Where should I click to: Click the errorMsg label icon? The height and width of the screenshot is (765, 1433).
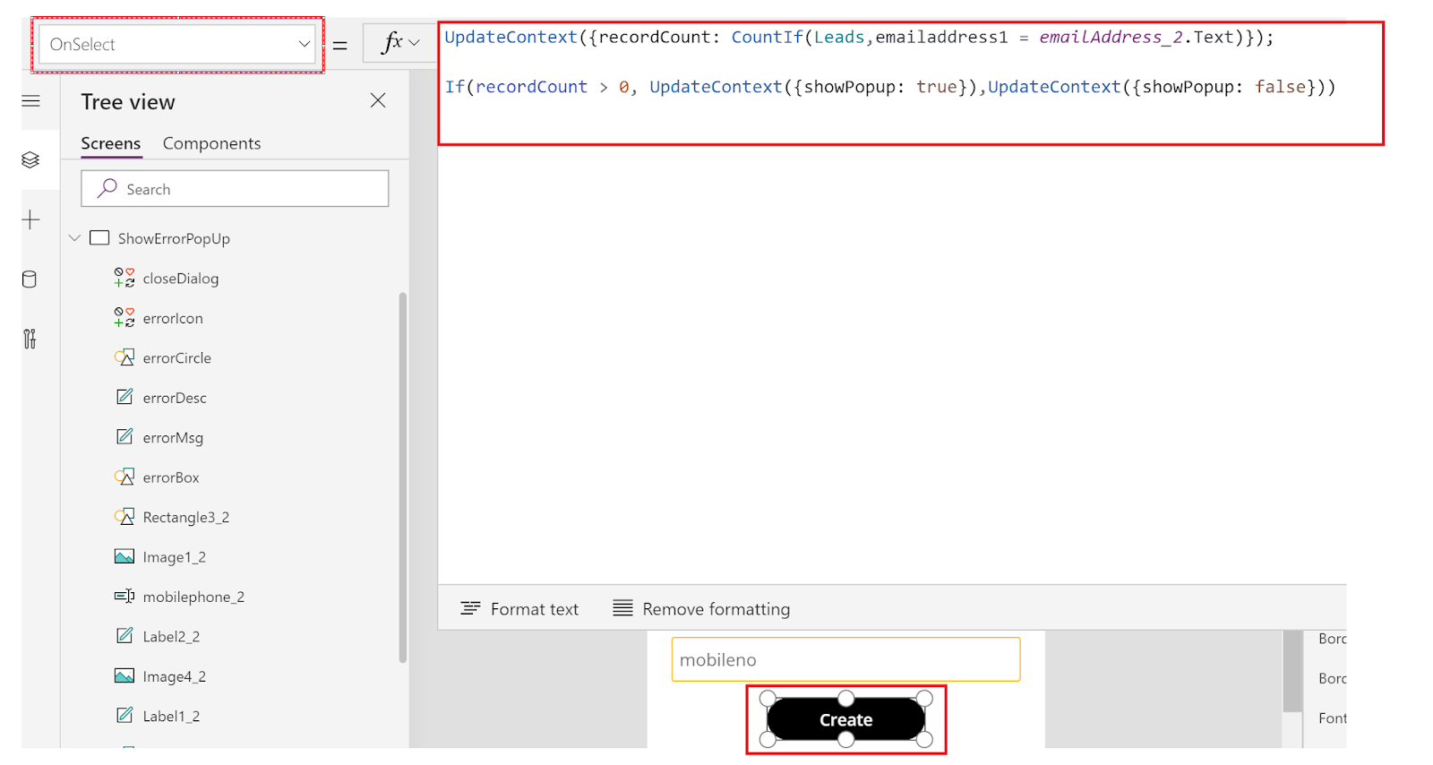coord(124,436)
